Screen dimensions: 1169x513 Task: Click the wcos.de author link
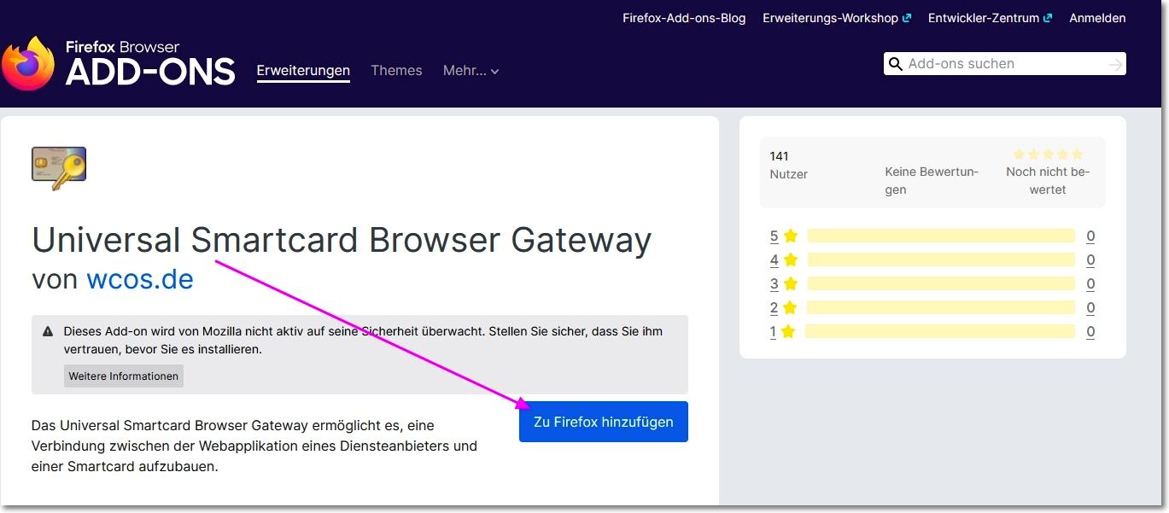pyautogui.click(x=140, y=279)
